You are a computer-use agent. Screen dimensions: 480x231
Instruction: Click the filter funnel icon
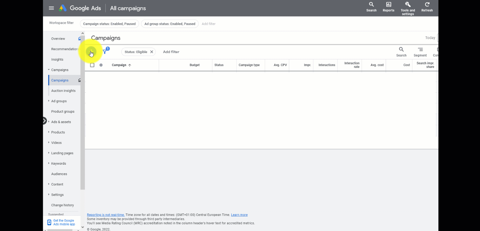105,52
